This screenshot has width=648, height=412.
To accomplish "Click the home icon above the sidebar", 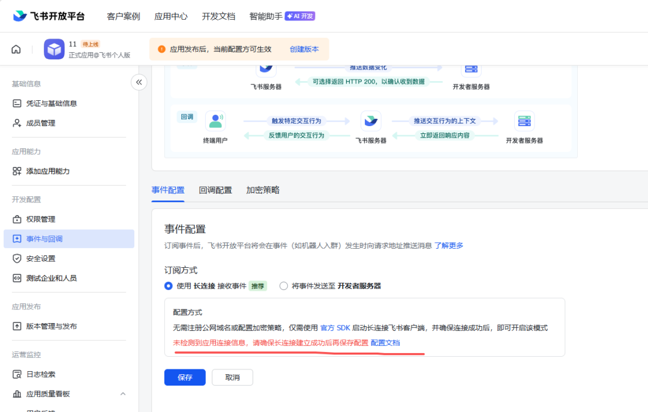I will point(16,49).
